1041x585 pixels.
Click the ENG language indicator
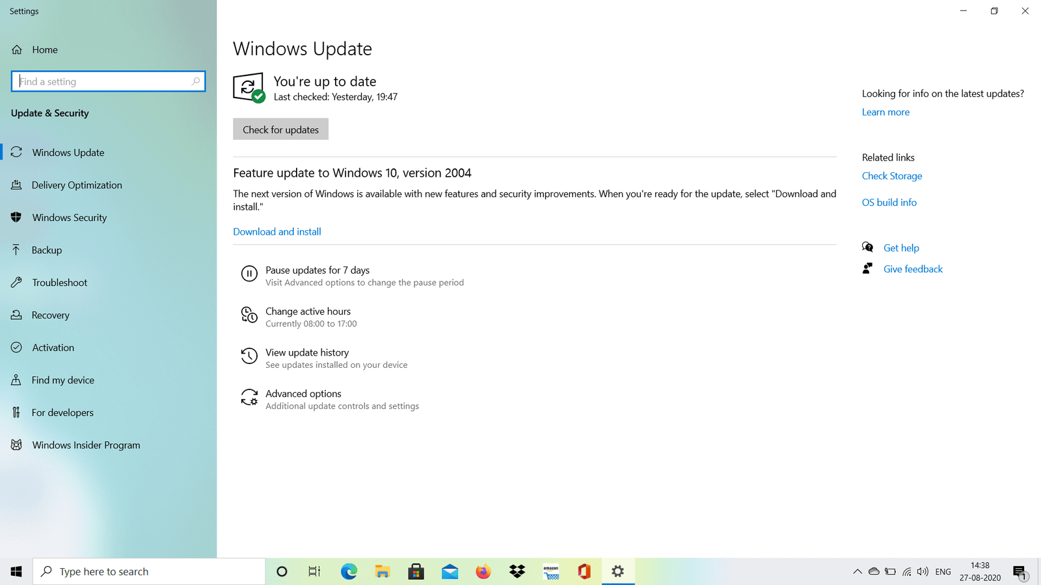[943, 571]
